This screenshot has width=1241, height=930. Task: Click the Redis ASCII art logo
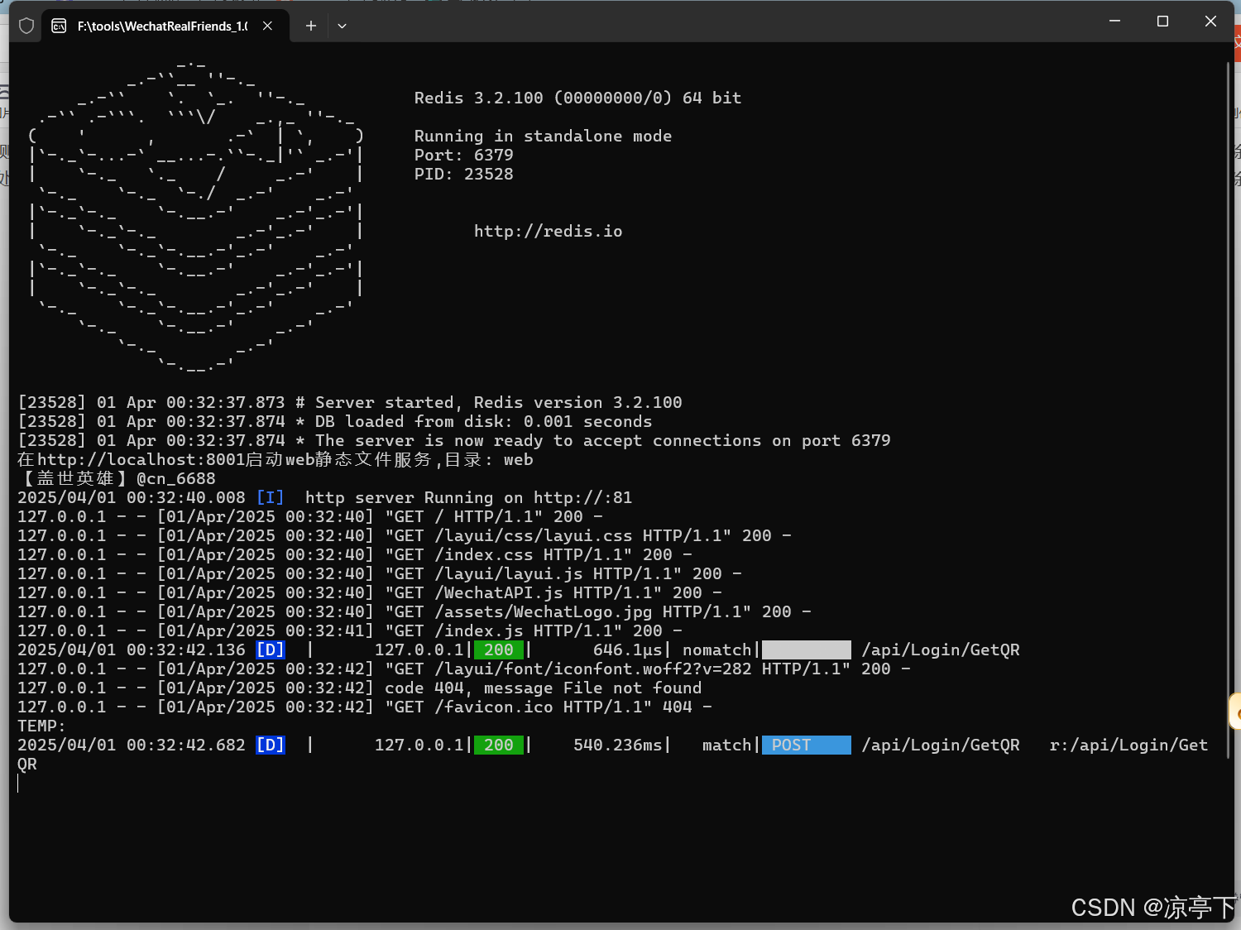pyautogui.click(x=195, y=217)
